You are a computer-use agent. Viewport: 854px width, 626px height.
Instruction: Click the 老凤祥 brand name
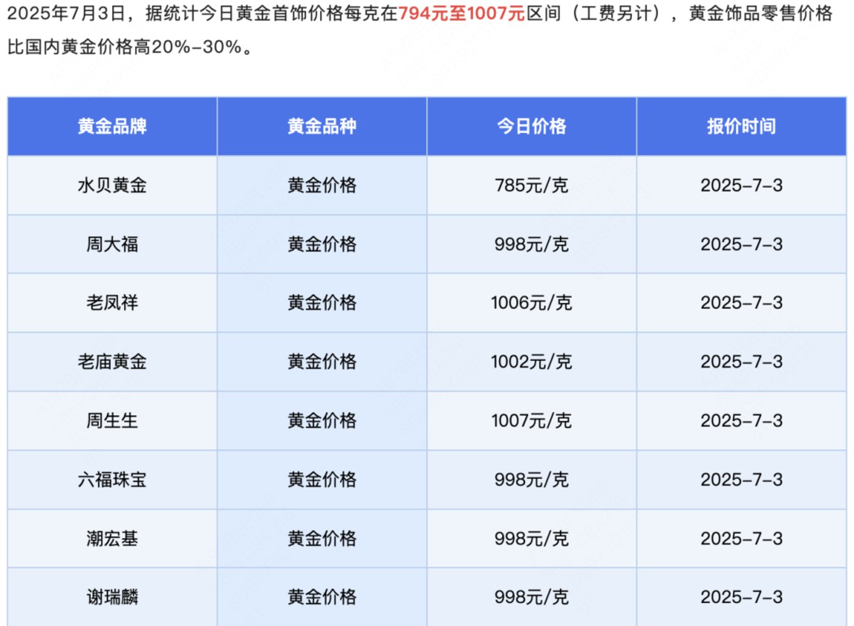click(x=112, y=303)
